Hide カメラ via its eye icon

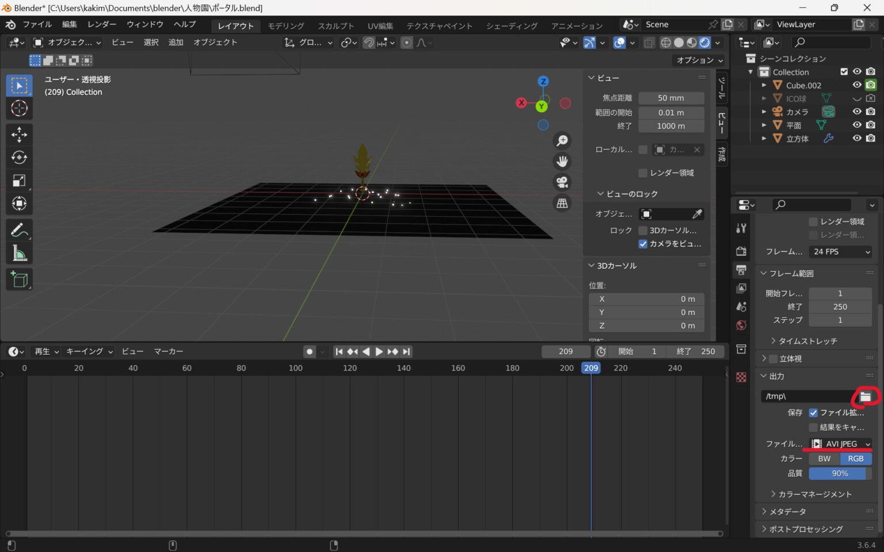click(857, 112)
